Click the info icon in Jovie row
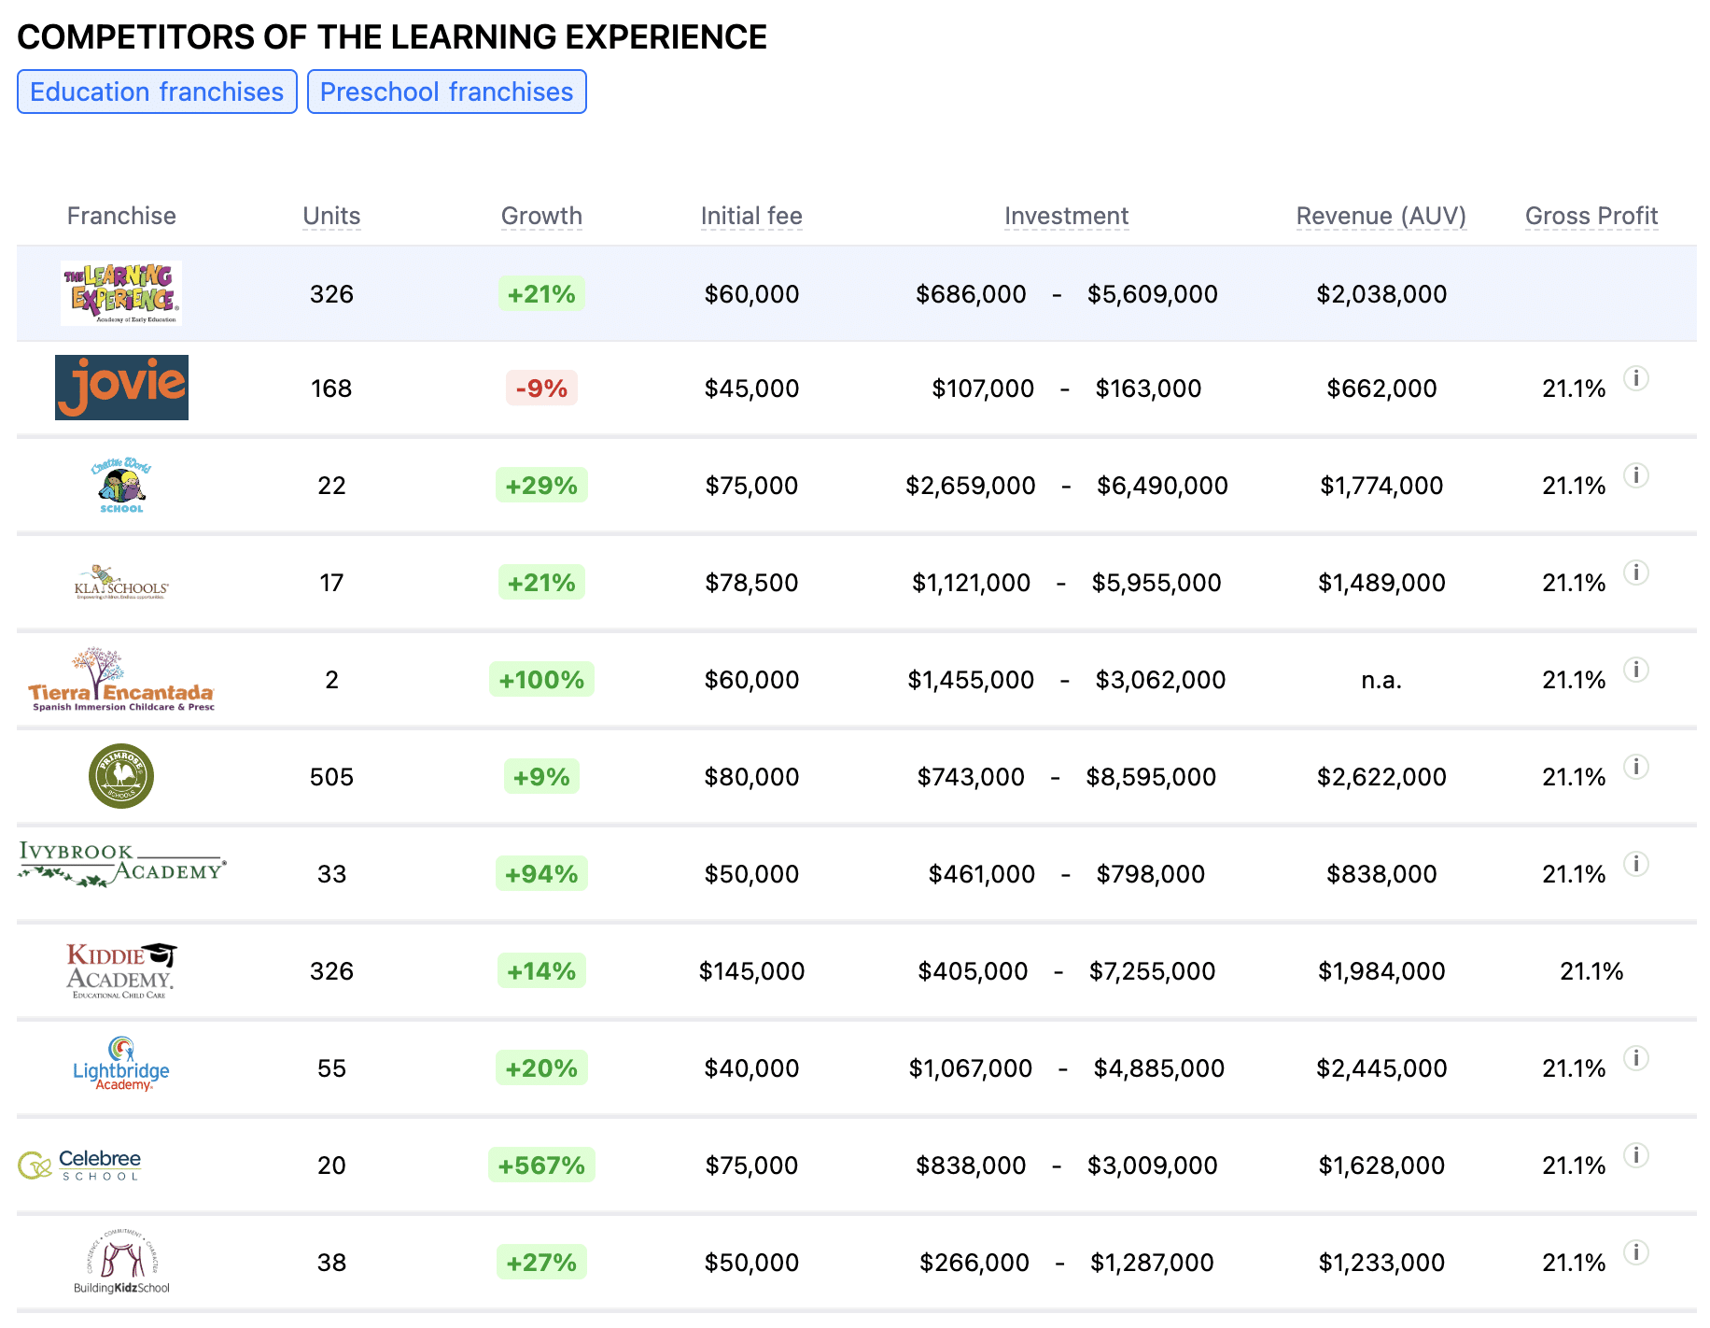The image size is (1710, 1328). coord(1635,378)
